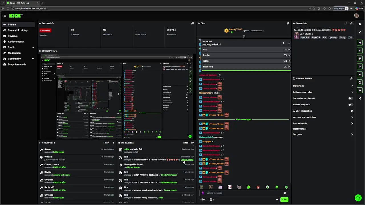Delete the current poll with trash icon

[x=283, y=43]
